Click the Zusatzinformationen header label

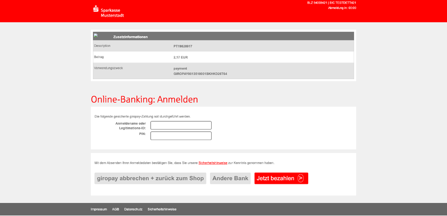[x=130, y=37]
